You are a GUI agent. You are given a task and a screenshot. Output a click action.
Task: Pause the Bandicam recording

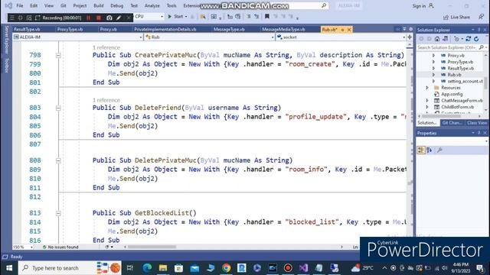pyautogui.click(x=89, y=18)
